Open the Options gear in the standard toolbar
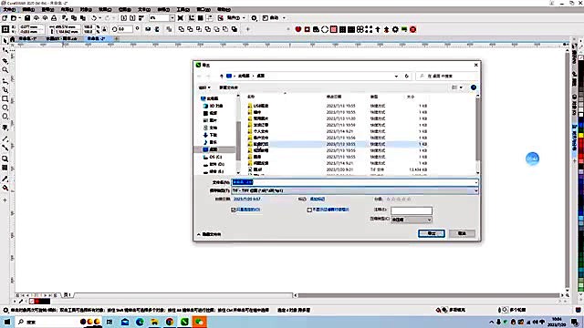 254,18
